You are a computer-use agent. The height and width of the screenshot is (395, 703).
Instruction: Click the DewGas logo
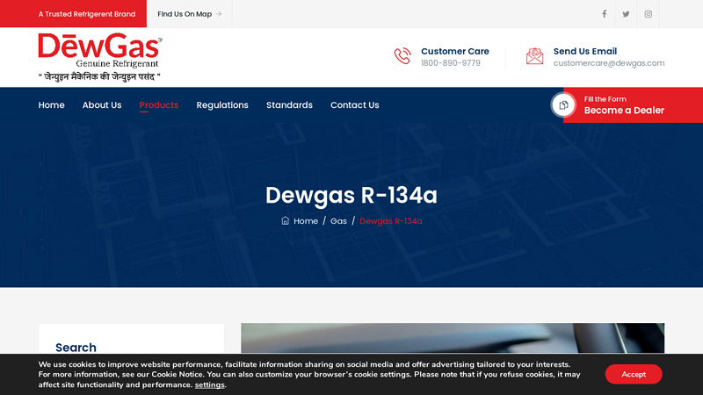tap(100, 57)
